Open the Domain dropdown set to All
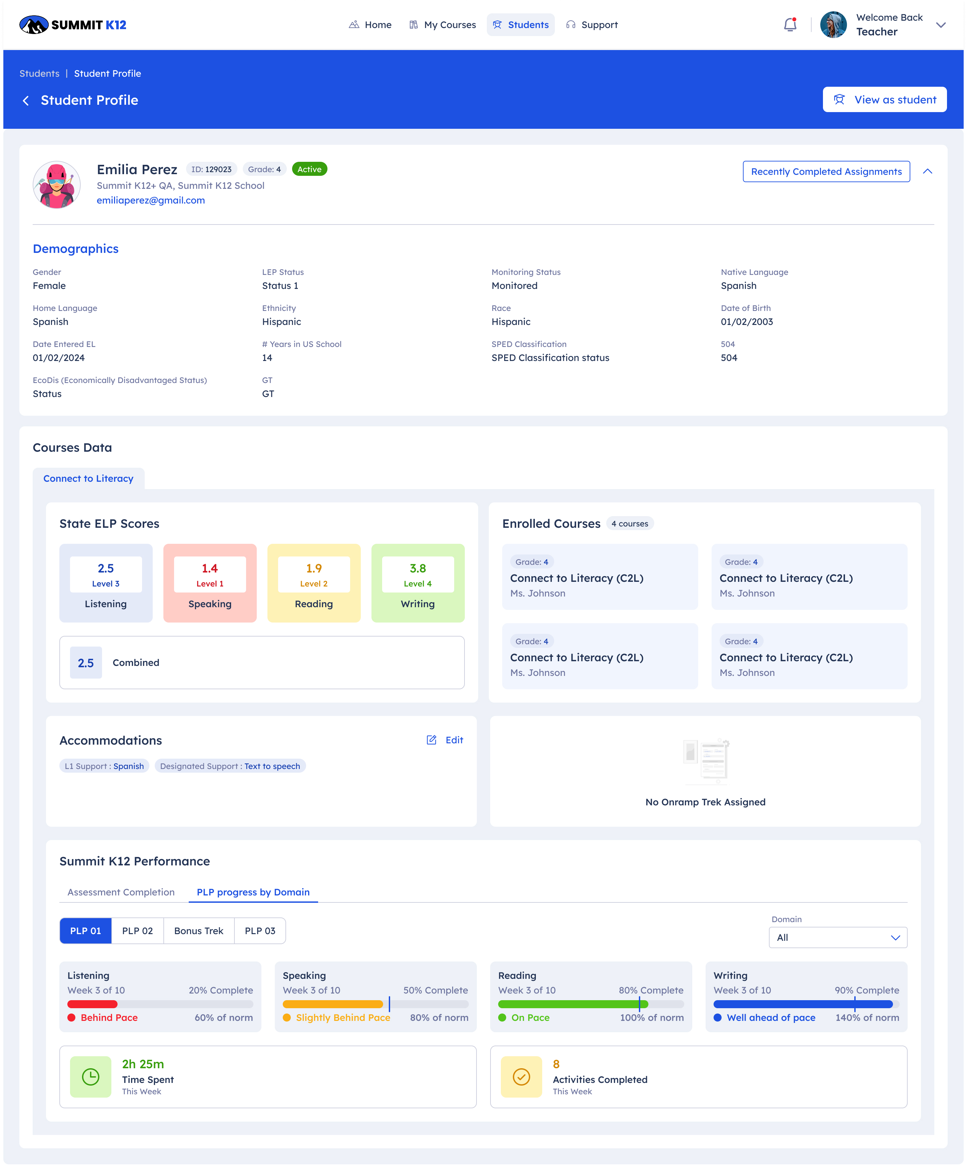This screenshot has width=967, height=1175. click(838, 937)
